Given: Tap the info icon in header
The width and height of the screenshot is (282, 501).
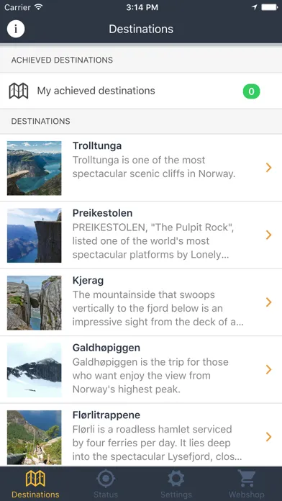Looking at the screenshot, I should [16, 29].
